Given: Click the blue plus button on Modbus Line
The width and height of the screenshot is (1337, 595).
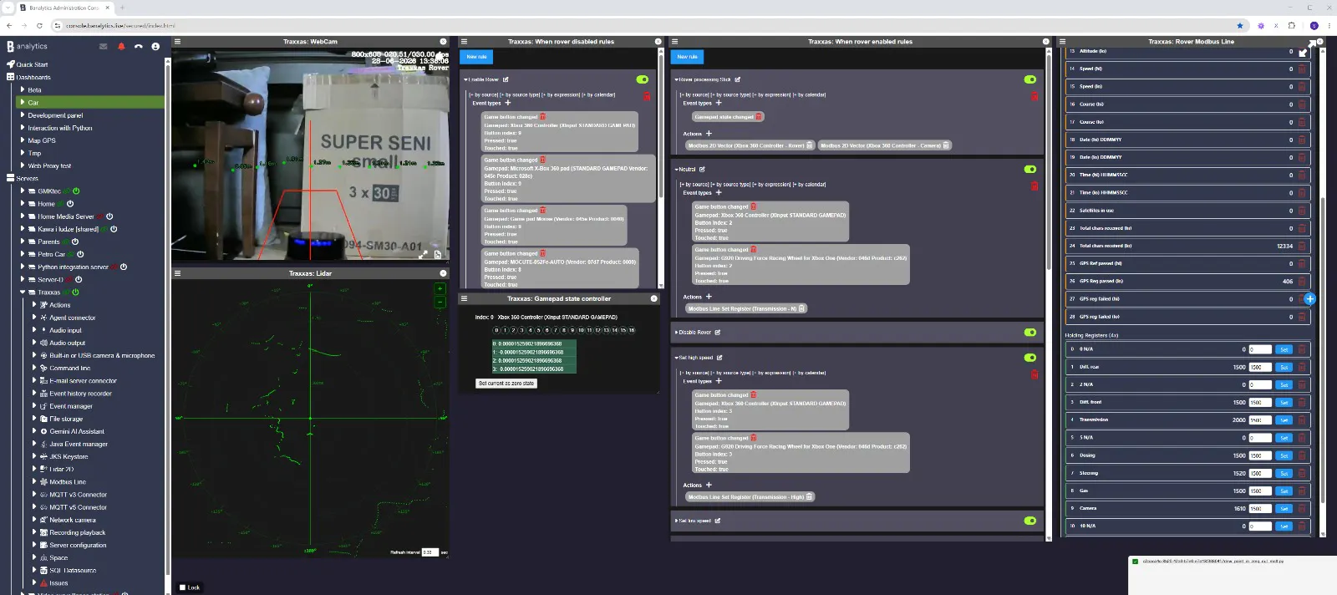Looking at the screenshot, I should pyautogui.click(x=1309, y=298).
